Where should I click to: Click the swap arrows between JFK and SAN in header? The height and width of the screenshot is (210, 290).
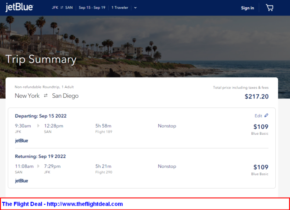(62, 8)
